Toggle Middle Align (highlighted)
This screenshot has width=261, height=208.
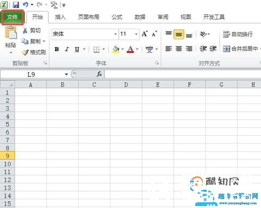tap(179, 35)
